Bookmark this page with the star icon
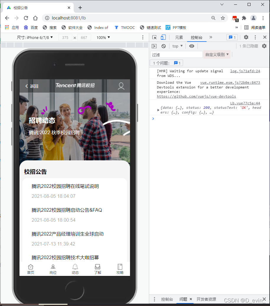The width and height of the screenshot is (270, 306). 223,18
